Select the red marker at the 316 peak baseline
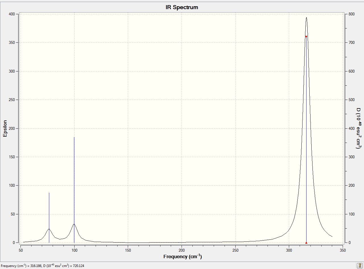The height and width of the screenshot is (269, 364). click(306, 243)
